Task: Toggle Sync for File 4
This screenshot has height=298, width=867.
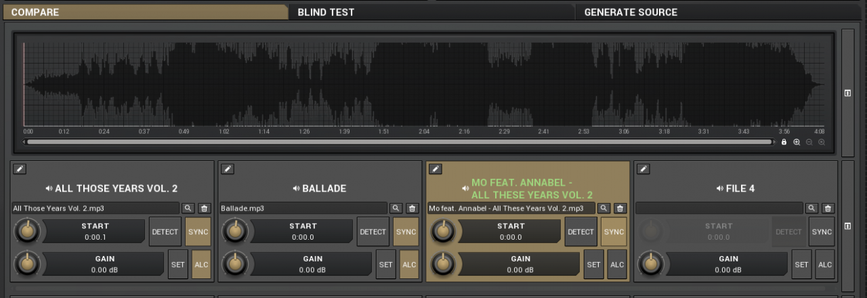Action: coord(822,232)
